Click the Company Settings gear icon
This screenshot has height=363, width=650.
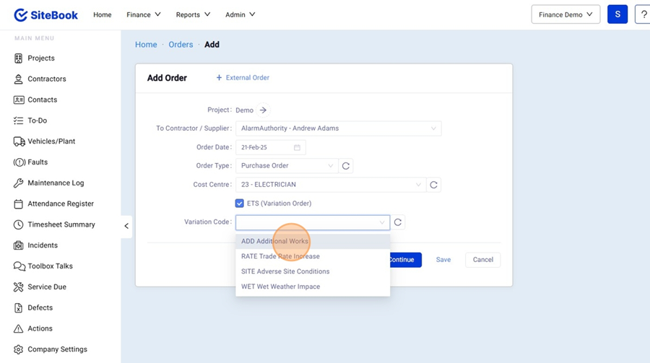[x=19, y=349]
